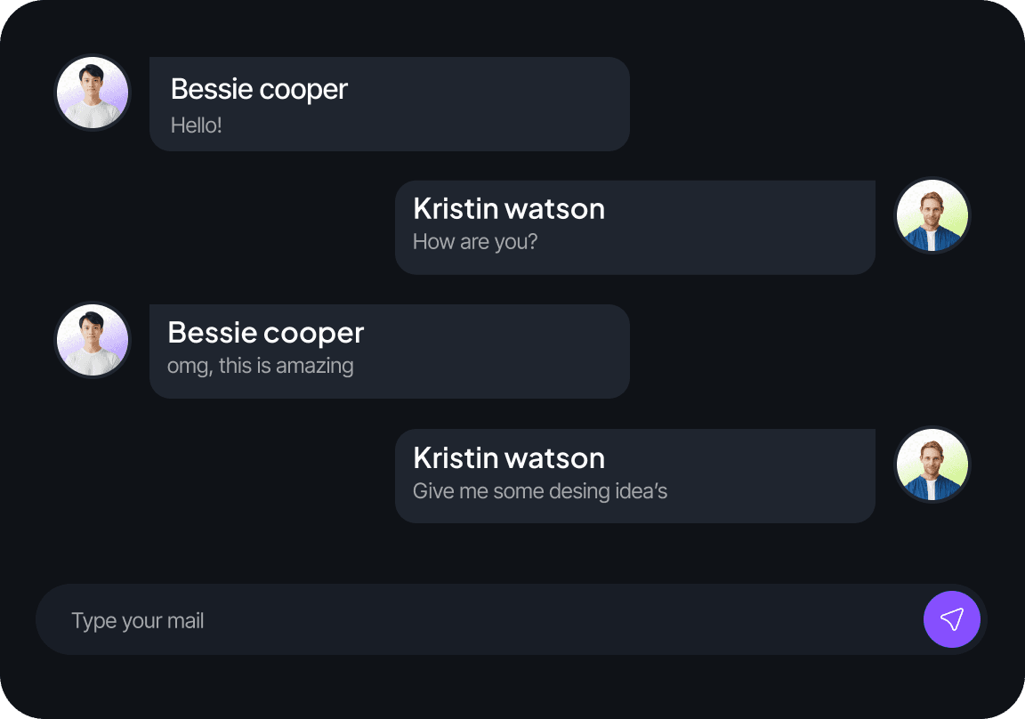The width and height of the screenshot is (1025, 719).
Task: Click the "omg, this is amazing" message text
Action: (x=260, y=365)
